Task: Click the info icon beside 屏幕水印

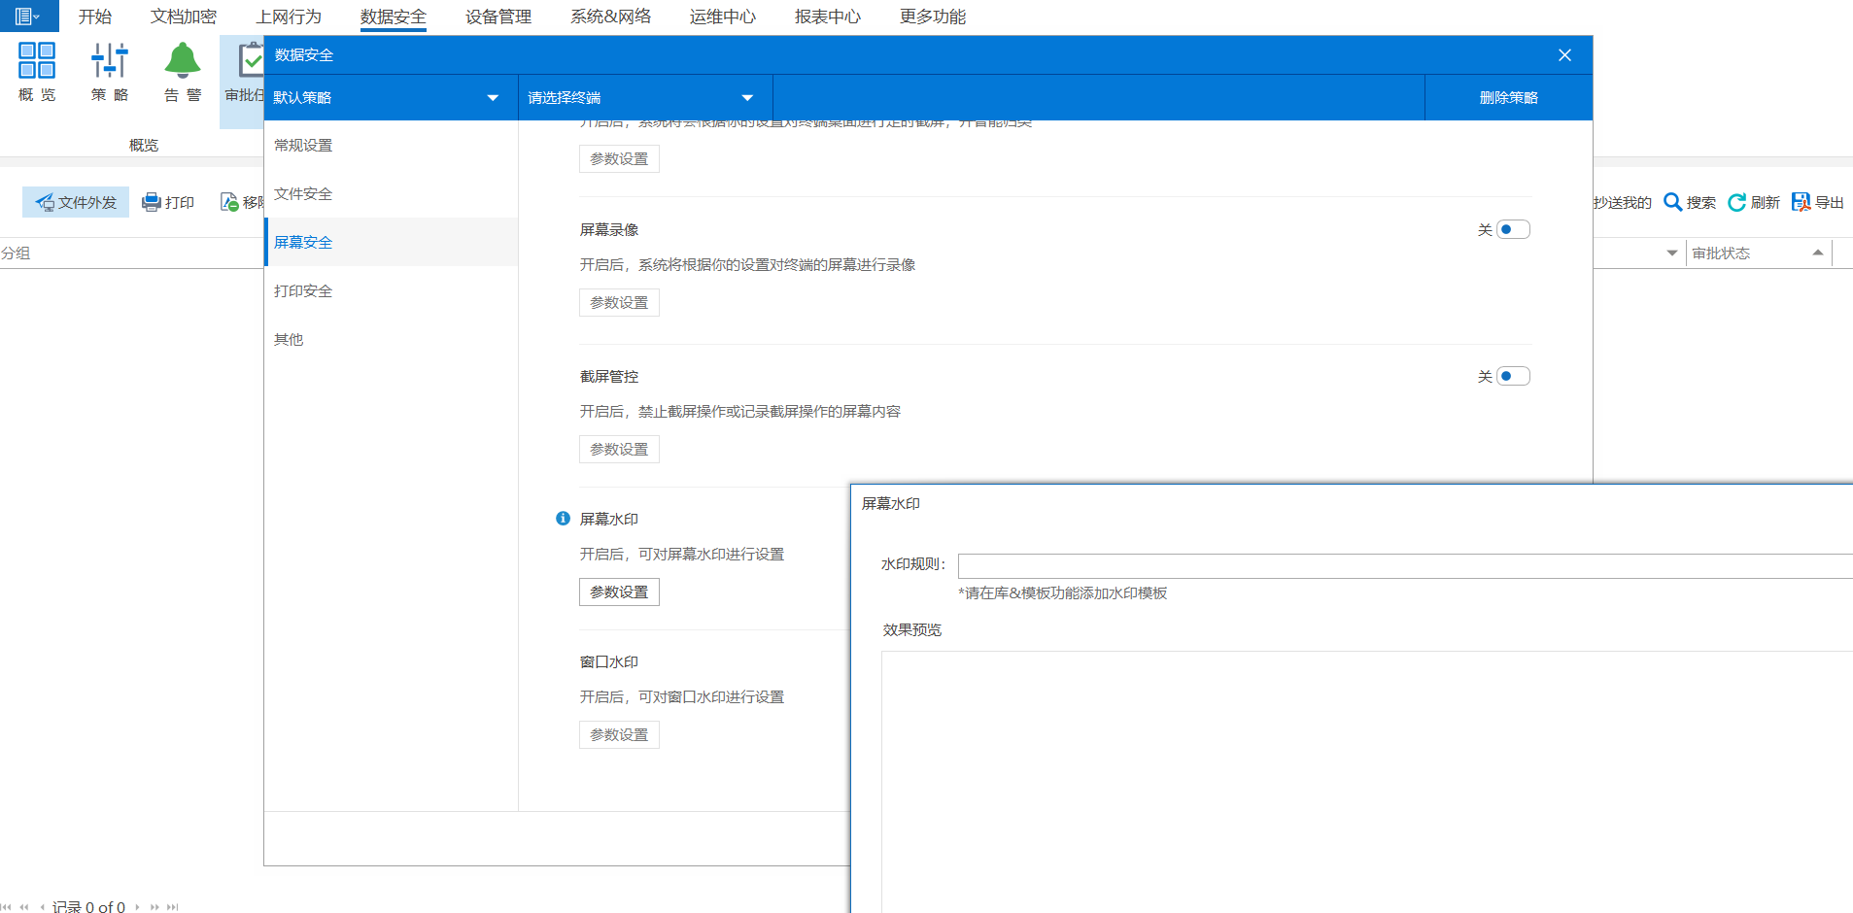Action: coord(563,519)
